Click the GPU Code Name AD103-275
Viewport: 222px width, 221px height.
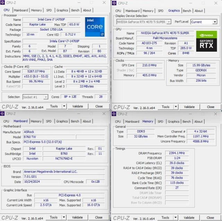pos(150,43)
